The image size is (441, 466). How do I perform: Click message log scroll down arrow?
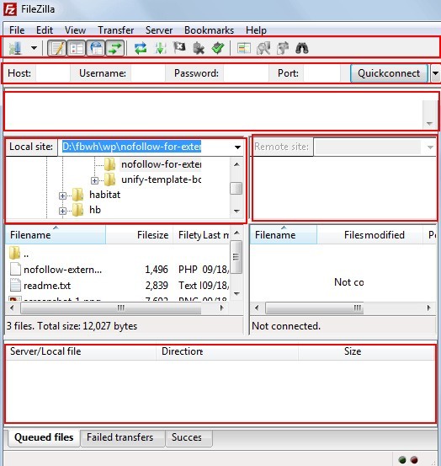(429, 124)
